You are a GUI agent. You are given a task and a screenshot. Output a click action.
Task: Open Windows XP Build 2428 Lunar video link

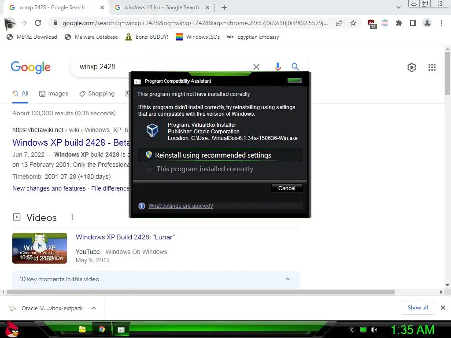125,237
